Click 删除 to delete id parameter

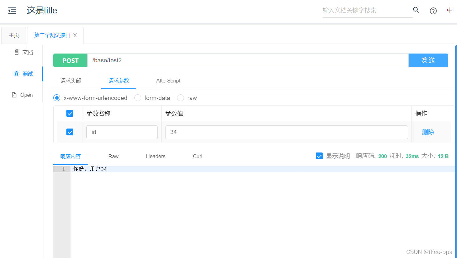coord(428,132)
